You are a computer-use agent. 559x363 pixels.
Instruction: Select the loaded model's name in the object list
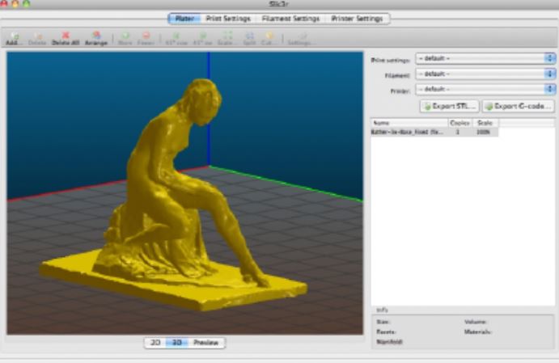pos(407,132)
